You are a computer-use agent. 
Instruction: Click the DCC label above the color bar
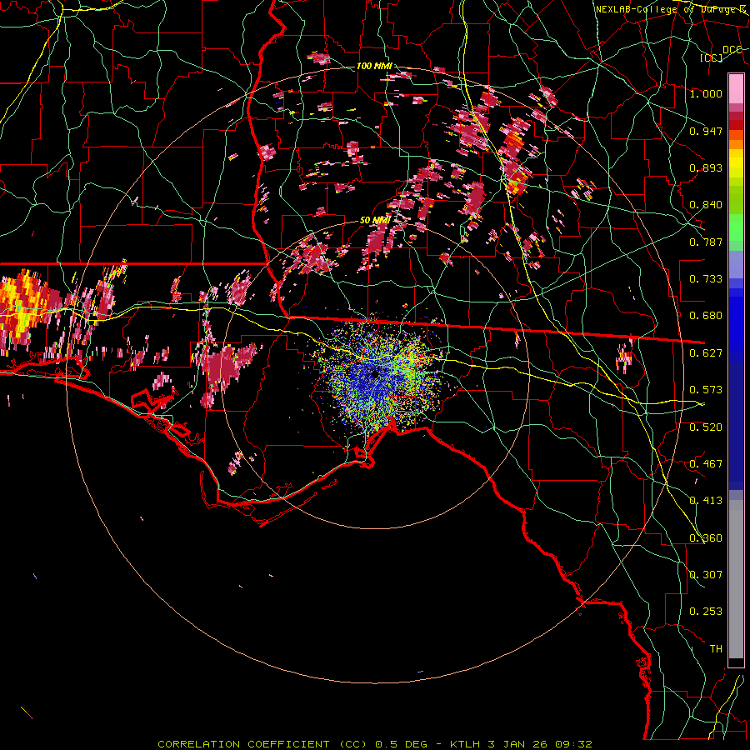pyautogui.click(x=732, y=50)
